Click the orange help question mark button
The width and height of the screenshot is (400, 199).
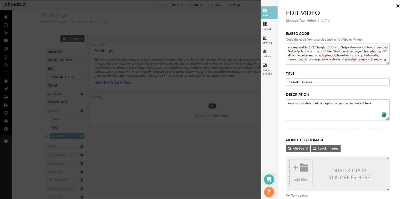(x=269, y=192)
